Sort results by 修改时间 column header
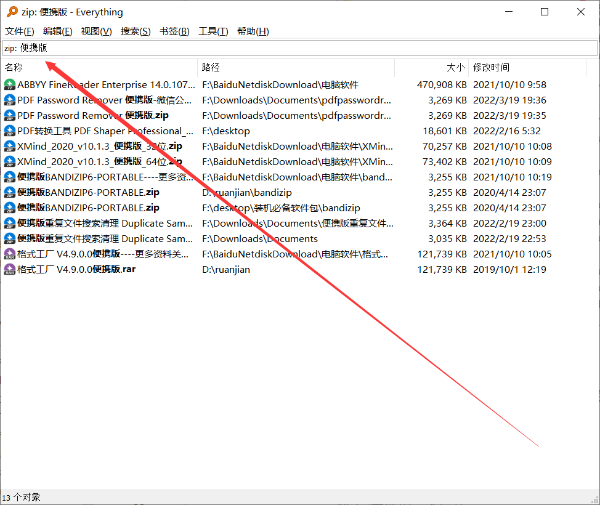This screenshot has width=600, height=505. coord(527,68)
